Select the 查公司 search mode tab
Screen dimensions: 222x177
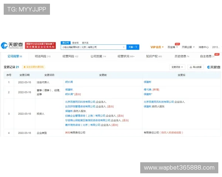[65, 43]
